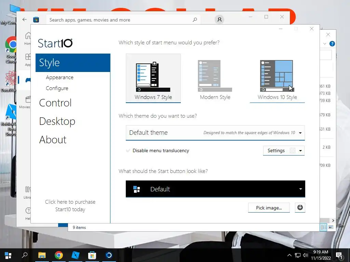
Task: Open File Explorer from the taskbar
Action: click(42, 255)
